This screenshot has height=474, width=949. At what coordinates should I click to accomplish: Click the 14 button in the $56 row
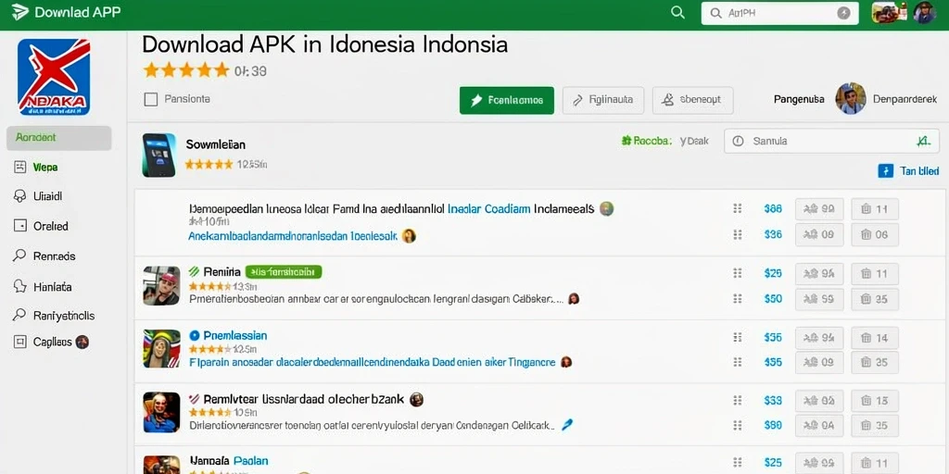(x=875, y=338)
